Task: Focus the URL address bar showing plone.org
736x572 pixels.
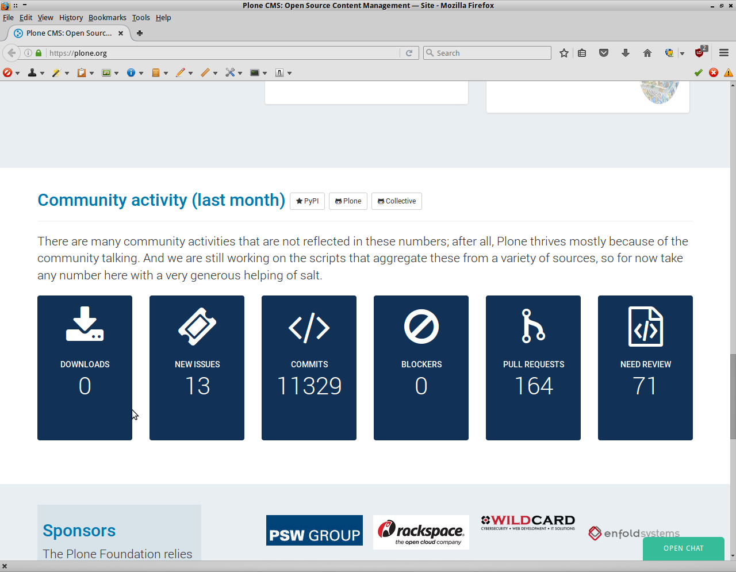Action: point(223,53)
